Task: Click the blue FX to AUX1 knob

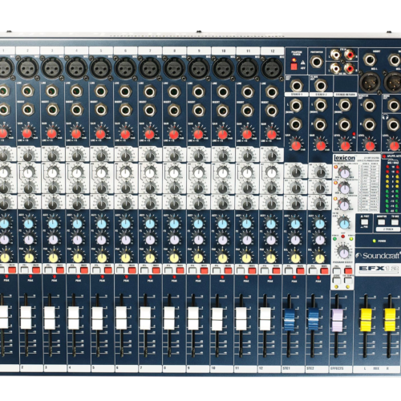Action: click(344, 223)
